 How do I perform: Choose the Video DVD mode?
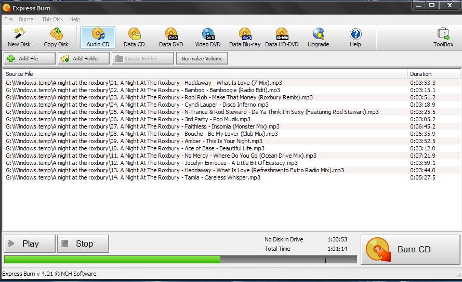[x=208, y=38]
